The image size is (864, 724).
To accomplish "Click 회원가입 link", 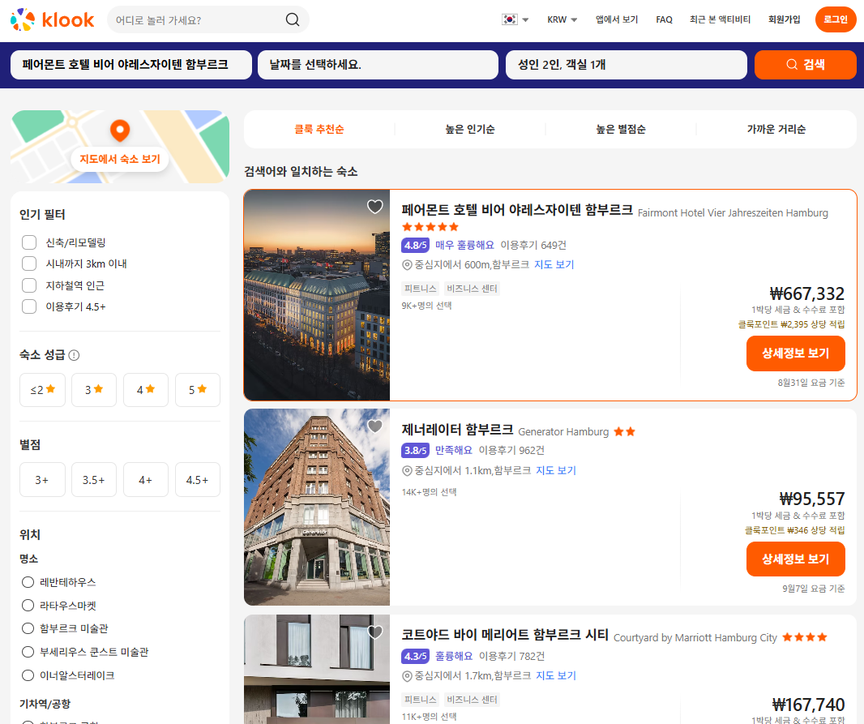I will coord(784,19).
